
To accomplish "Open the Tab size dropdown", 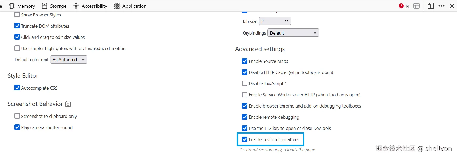I will [275, 21].
